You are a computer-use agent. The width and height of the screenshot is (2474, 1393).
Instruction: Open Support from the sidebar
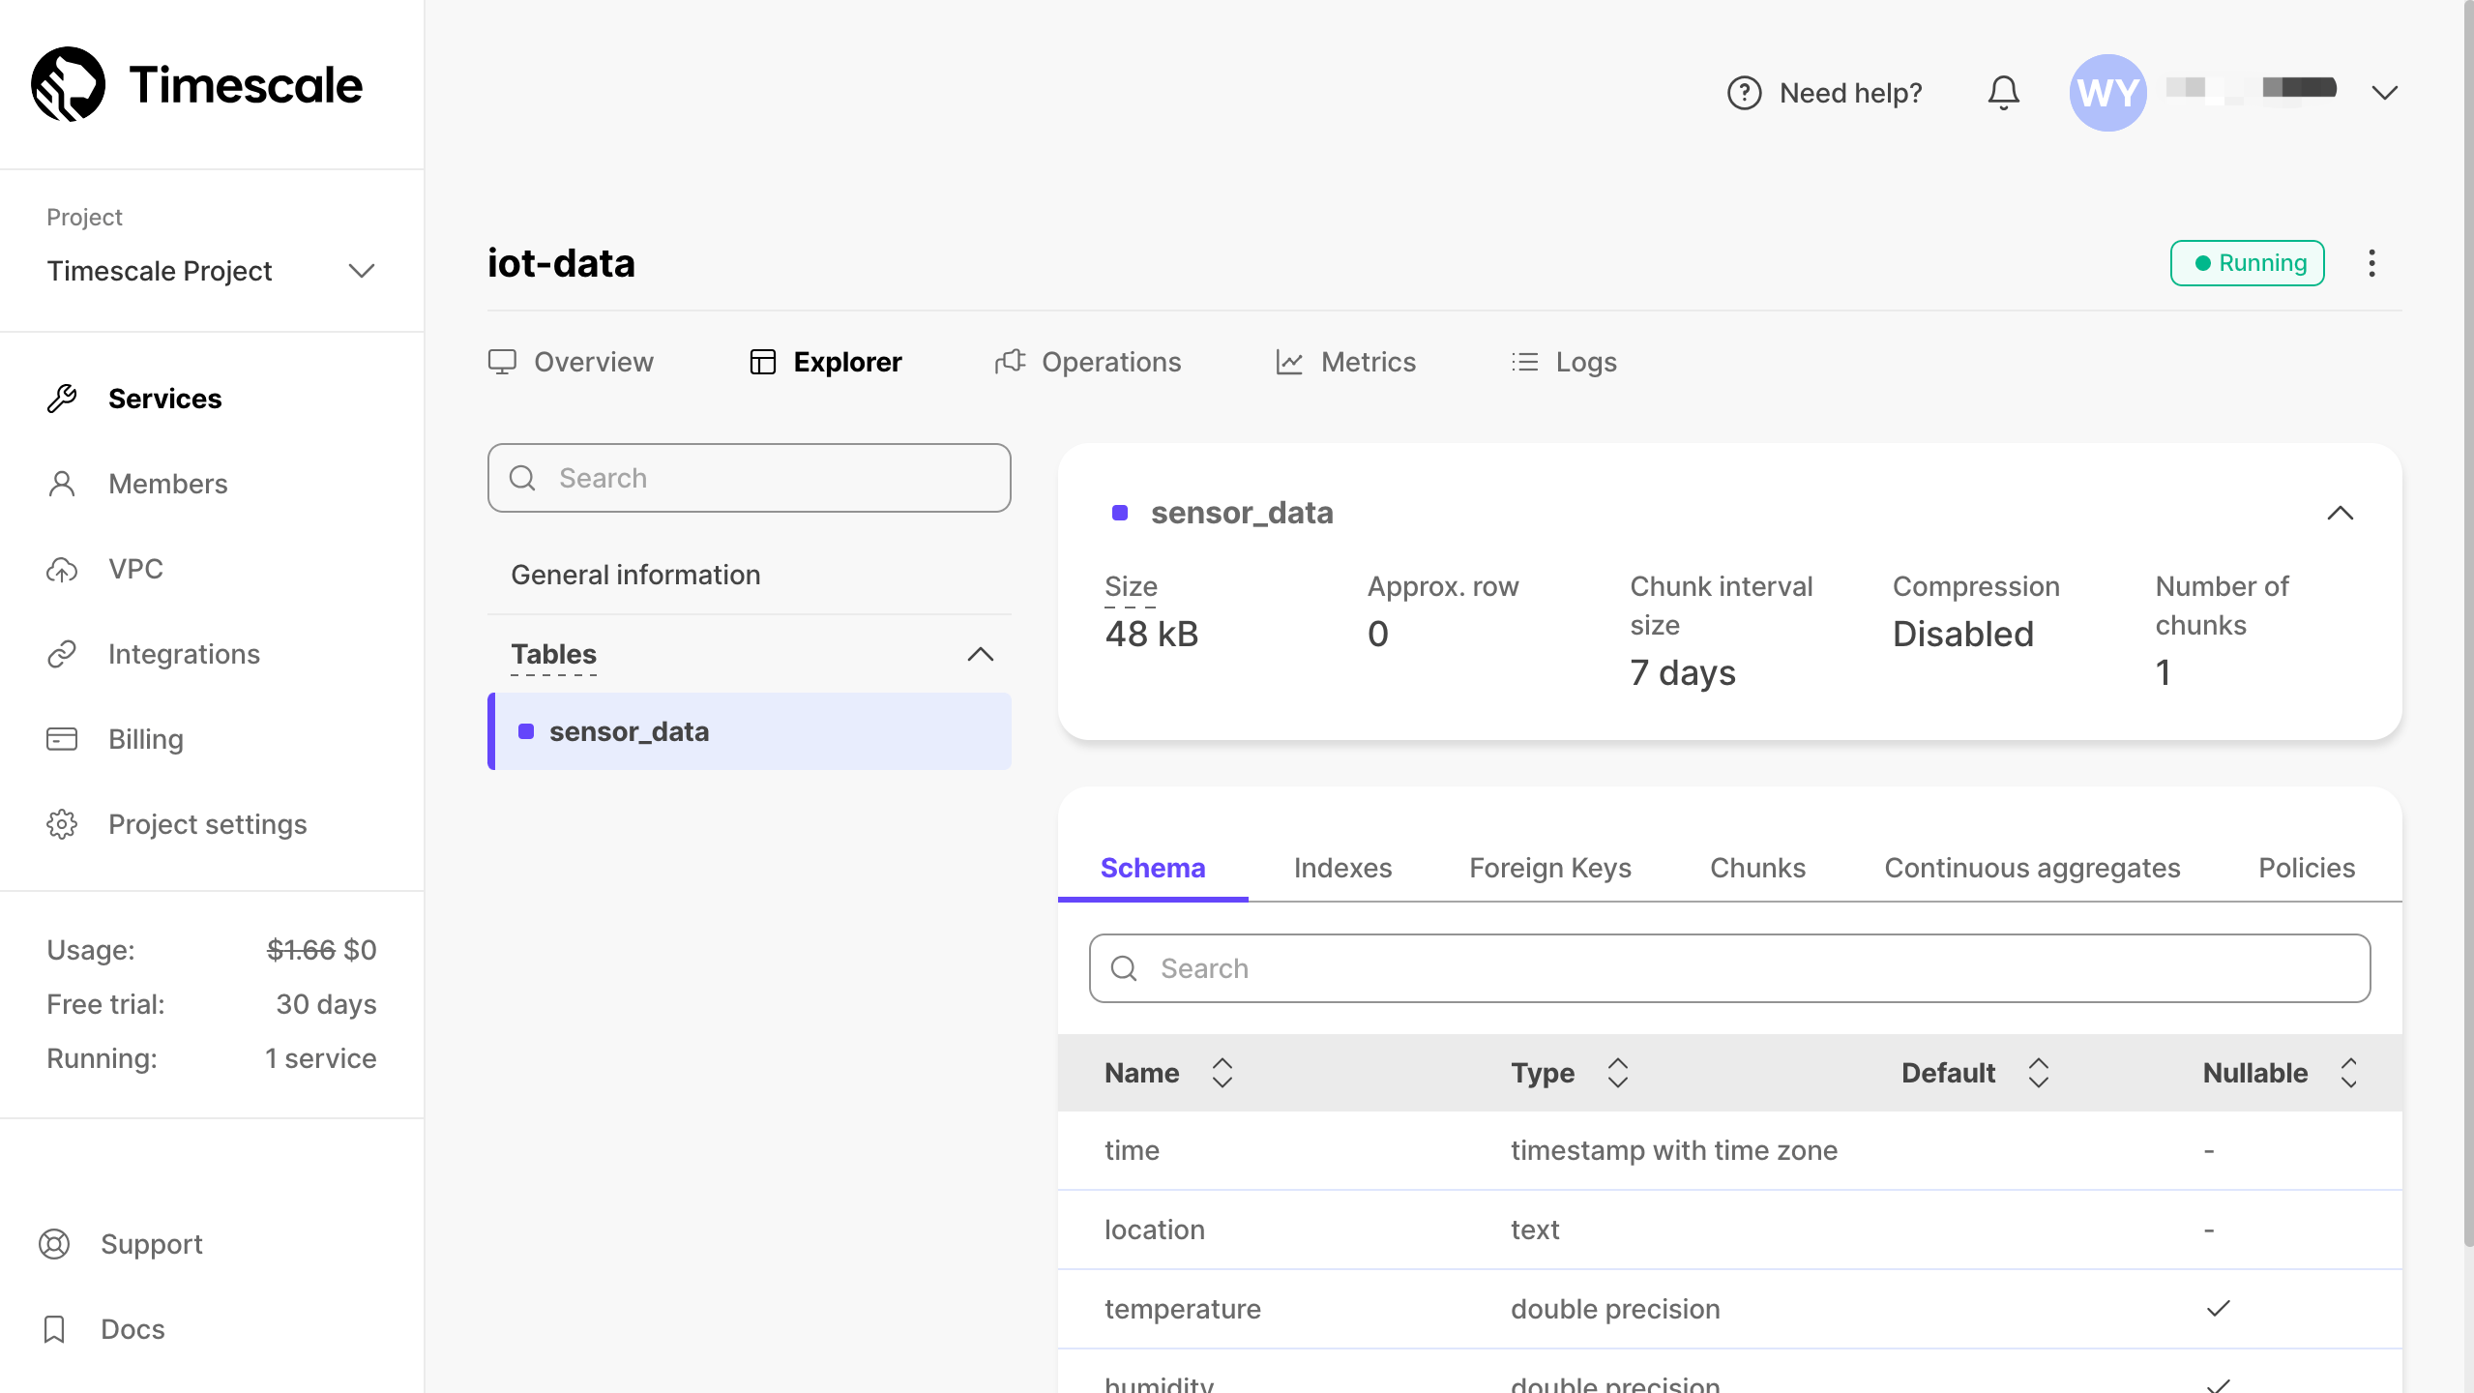(x=151, y=1244)
